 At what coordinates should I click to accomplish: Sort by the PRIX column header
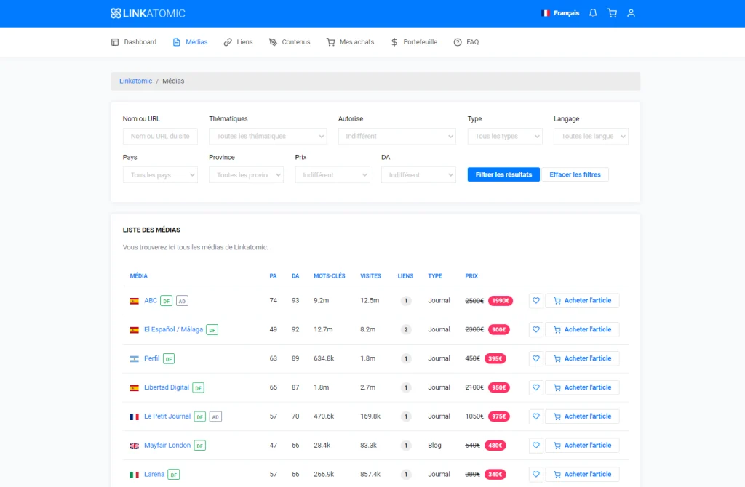(471, 275)
